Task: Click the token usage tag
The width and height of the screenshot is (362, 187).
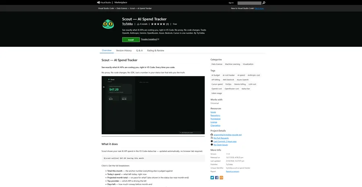Action: (216, 93)
